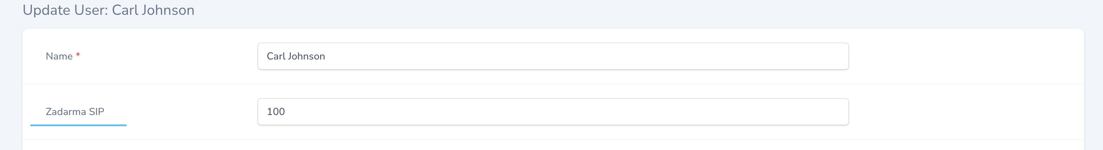Click the red required asterisk beside Name
Screen dimensions: 1103x150
78,56
